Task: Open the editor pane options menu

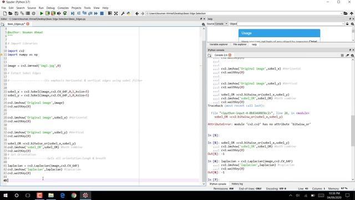Action: pos(204,24)
